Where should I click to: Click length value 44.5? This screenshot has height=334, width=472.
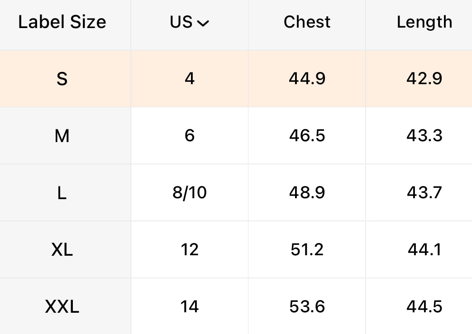[x=424, y=307]
